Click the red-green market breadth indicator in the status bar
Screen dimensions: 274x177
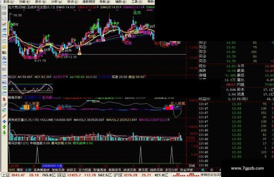(185, 175)
